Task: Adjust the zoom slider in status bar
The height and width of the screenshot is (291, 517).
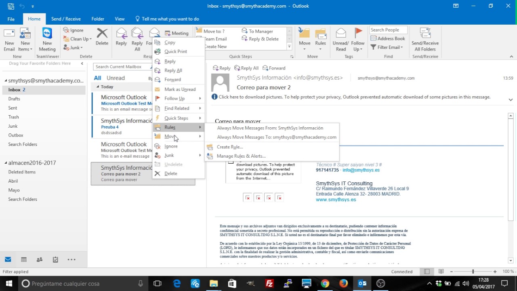Action: point(473,272)
